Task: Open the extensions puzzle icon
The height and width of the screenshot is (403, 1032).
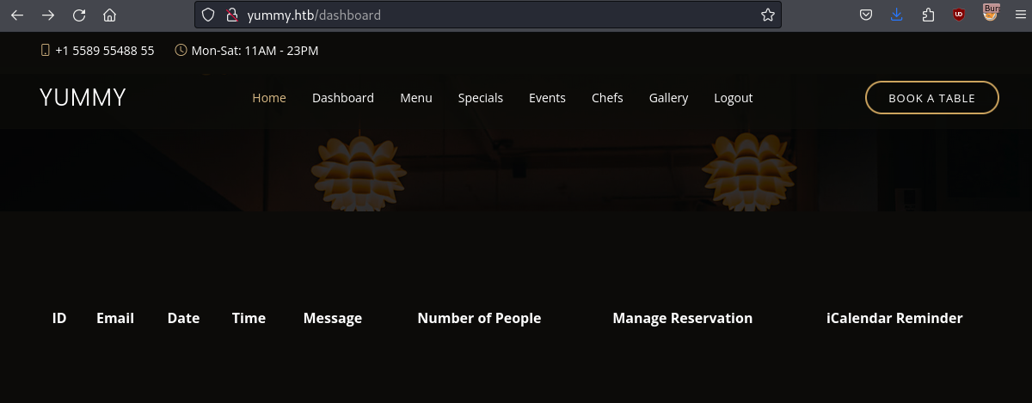Action: 928,15
